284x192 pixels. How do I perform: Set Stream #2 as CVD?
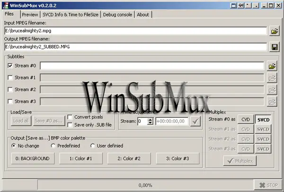pyautogui.click(x=246, y=139)
